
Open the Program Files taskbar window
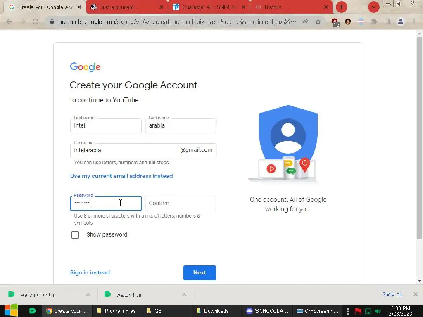click(117, 311)
